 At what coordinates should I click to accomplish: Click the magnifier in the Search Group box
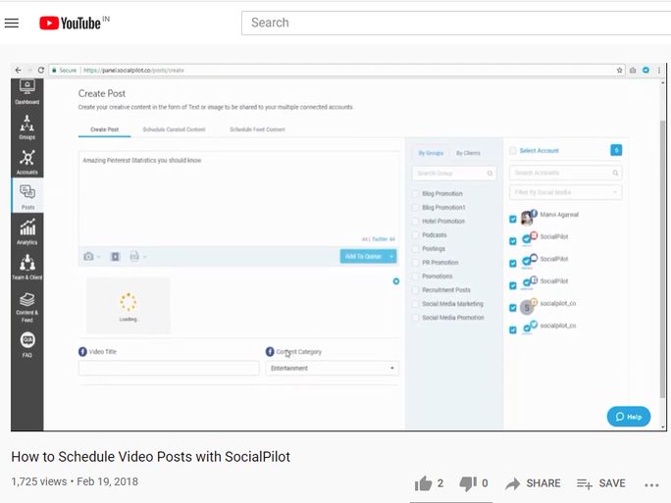490,174
